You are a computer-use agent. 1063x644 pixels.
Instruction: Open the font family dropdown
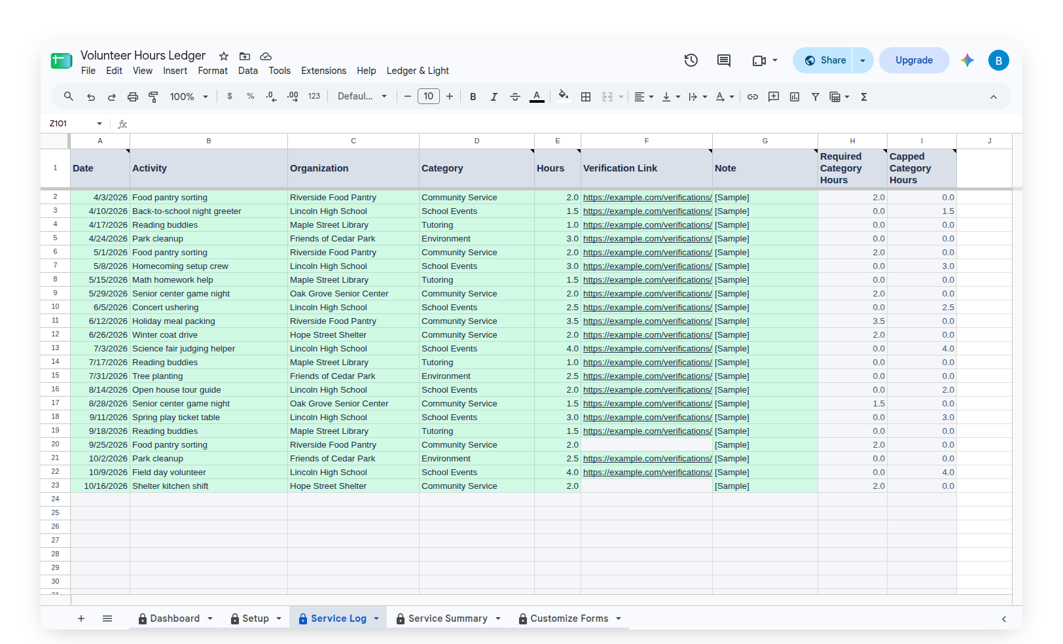[362, 96]
